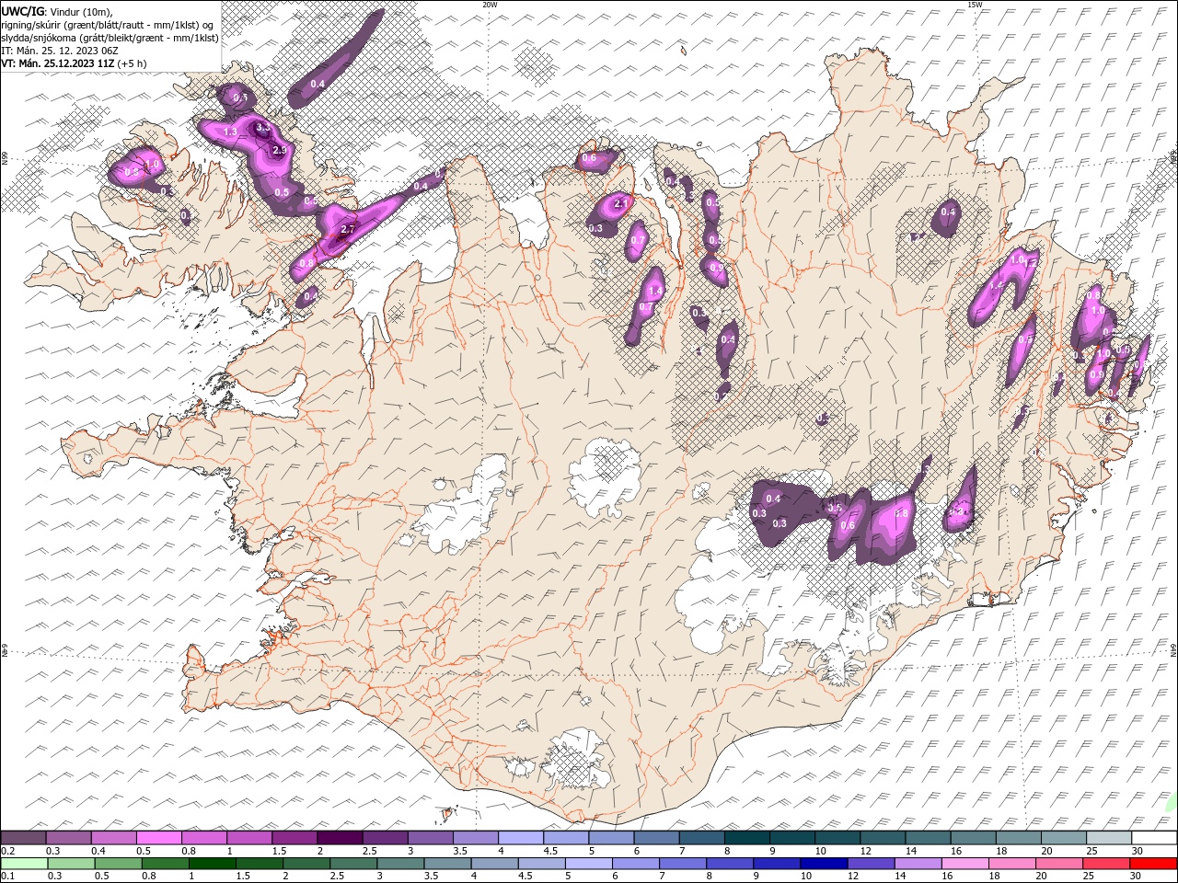The height and width of the screenshot is (883, 1178).
Task: Click the 1.3 precipitation label
Action: click(x=230, y=132)
